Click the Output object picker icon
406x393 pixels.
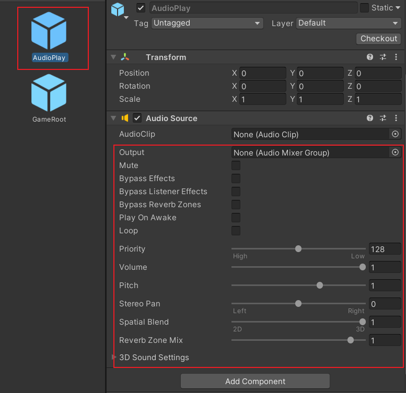pyautogui.click(x=395, y=152)
